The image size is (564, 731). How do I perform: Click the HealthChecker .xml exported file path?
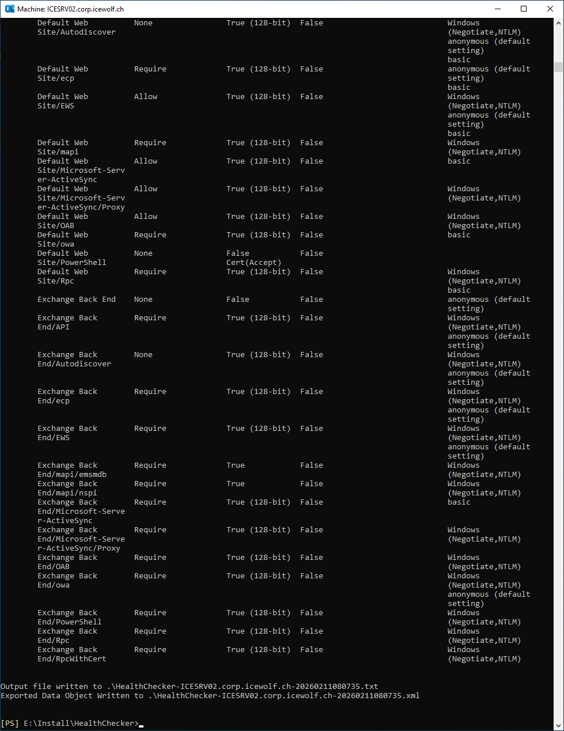coord(283,695)
